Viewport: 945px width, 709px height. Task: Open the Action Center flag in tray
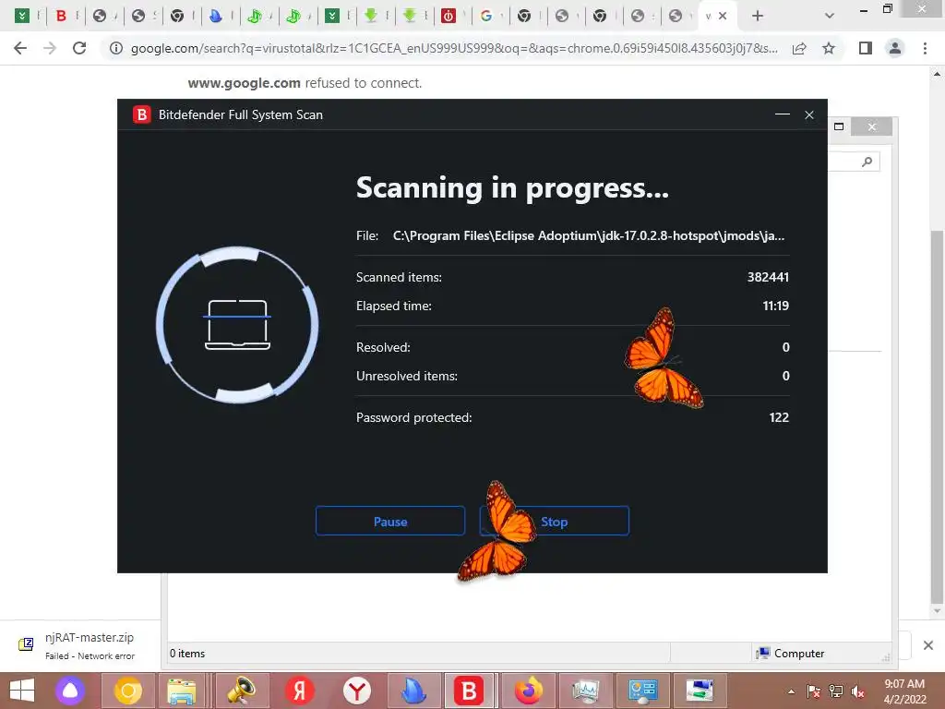tap(814, 691)
